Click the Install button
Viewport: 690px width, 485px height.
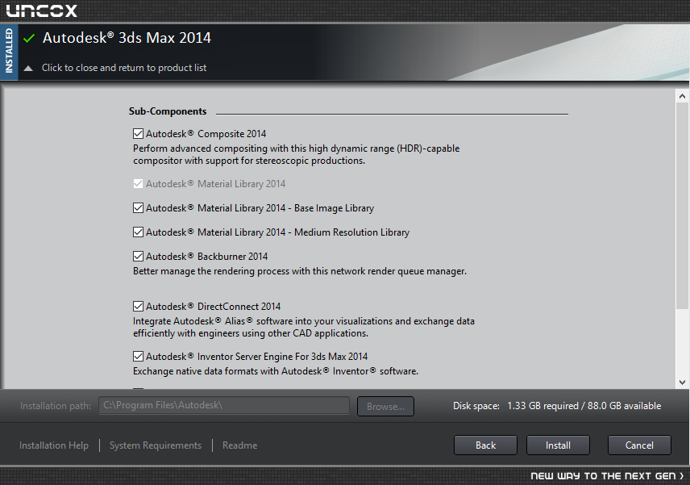coord(558,445)
